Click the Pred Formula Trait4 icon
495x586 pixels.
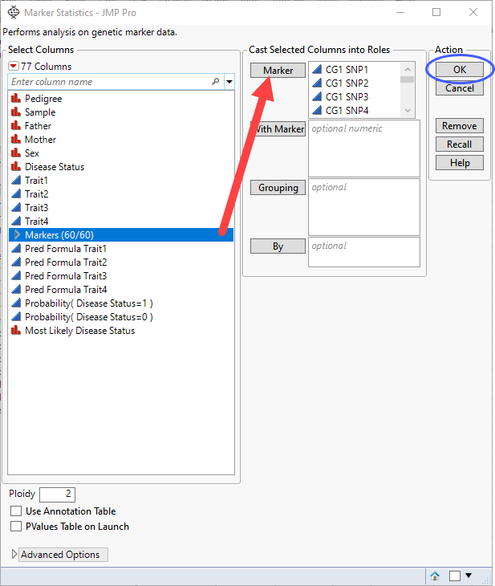[x=16, y=289]
